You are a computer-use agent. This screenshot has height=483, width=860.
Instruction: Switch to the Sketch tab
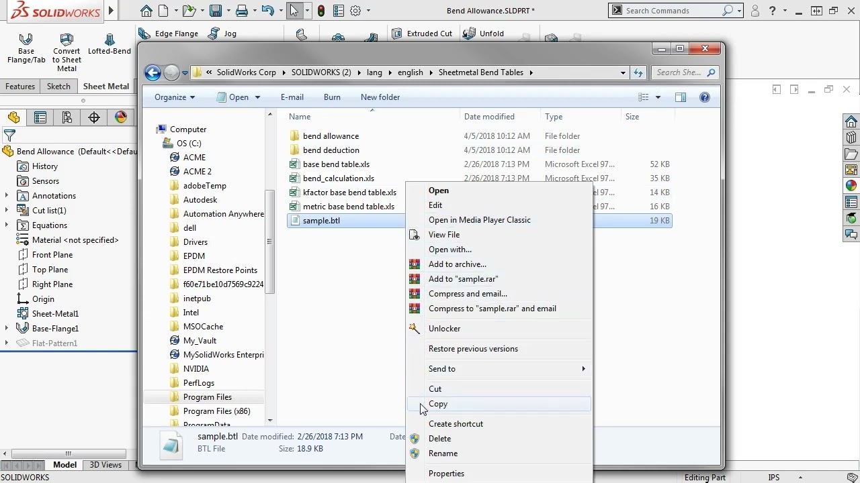[58, 87]
